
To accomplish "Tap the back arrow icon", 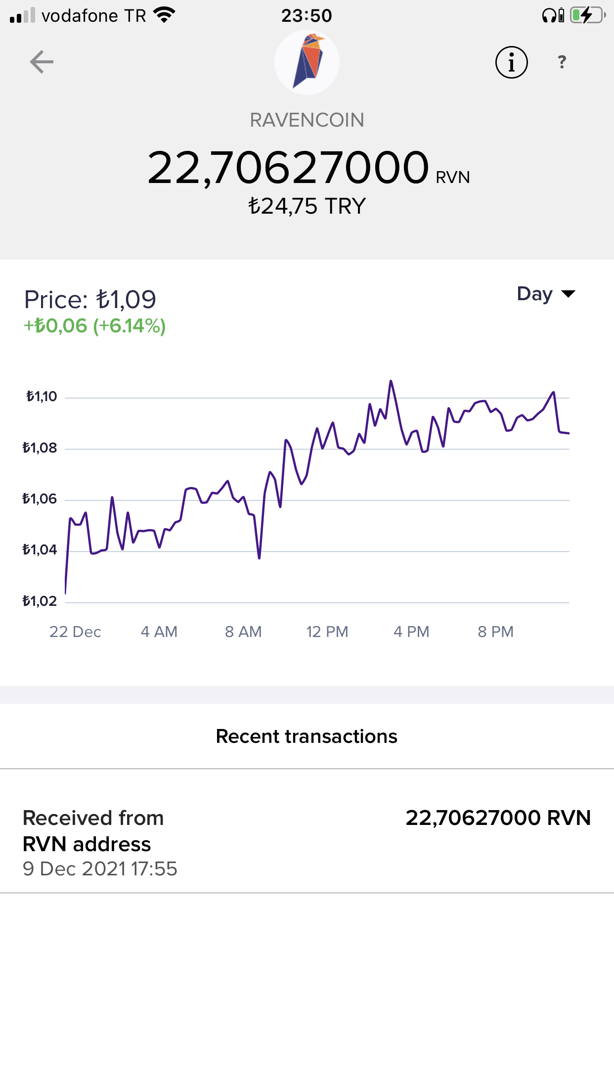I will [x=42, y=62].
